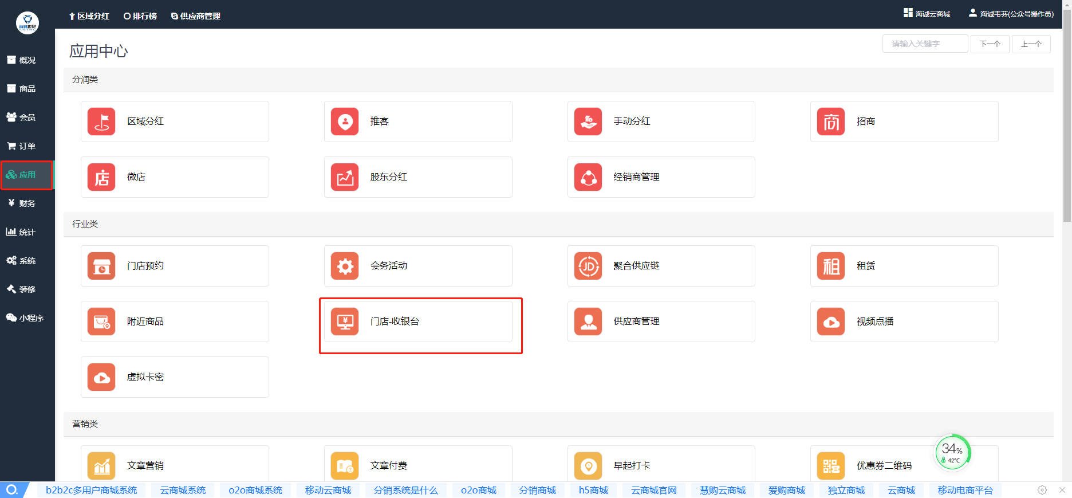Select 应用 in the sidebar
This screenshot has width=1072, height=498.
(27, 175)
